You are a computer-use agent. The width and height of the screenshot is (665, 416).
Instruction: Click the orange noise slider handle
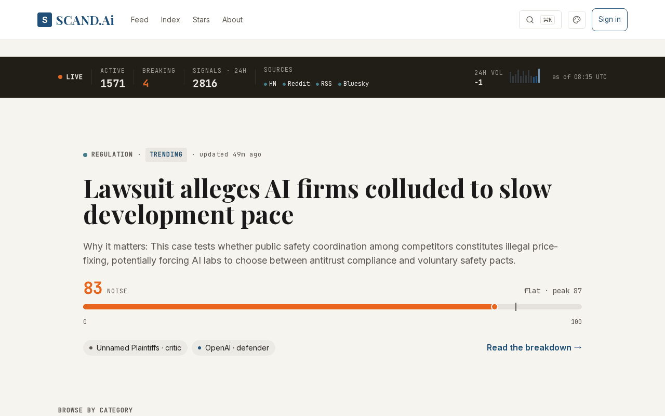pyautogui.click(x=495, y=307)
